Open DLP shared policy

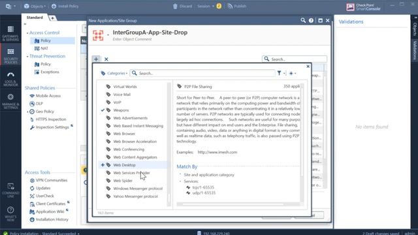click(x=37, y=103)
